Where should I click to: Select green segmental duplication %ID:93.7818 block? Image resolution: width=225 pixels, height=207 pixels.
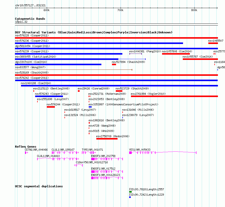(x=130, y=192)
